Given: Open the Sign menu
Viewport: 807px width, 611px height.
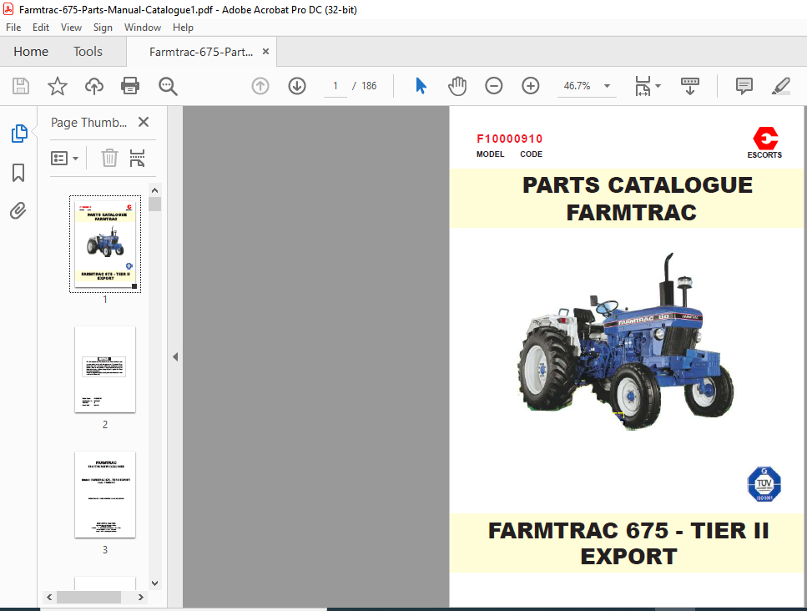Looking at the screenshot, I should tap(103, 27).
